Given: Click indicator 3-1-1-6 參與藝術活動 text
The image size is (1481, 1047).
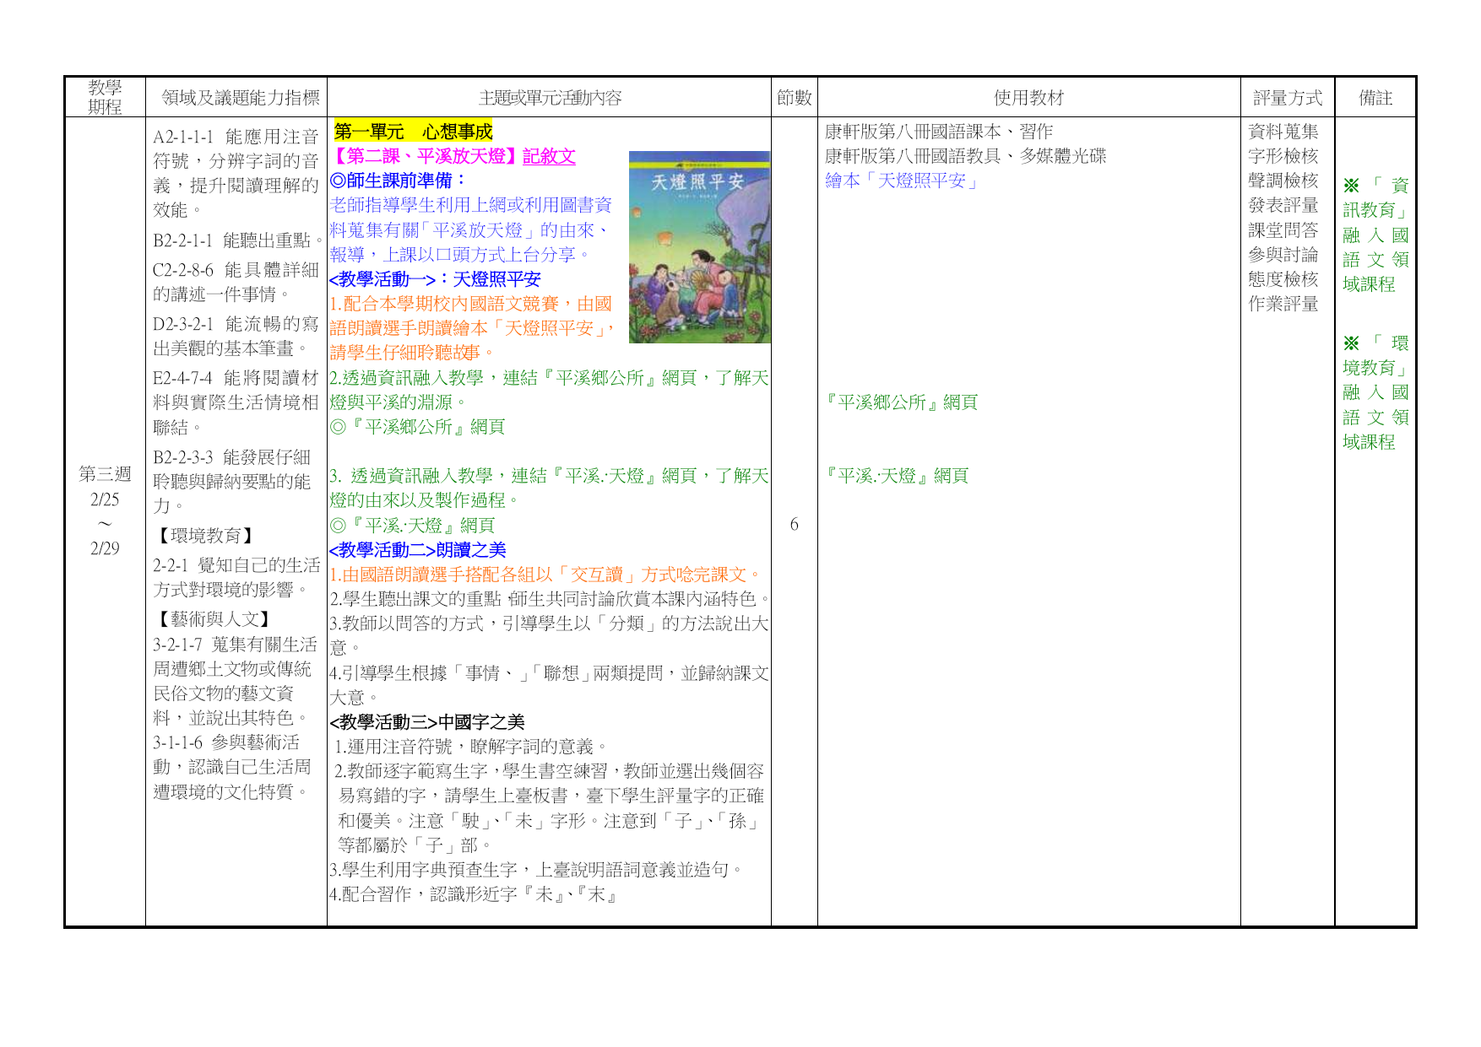Looking at the screenshot, I should 233,767.
